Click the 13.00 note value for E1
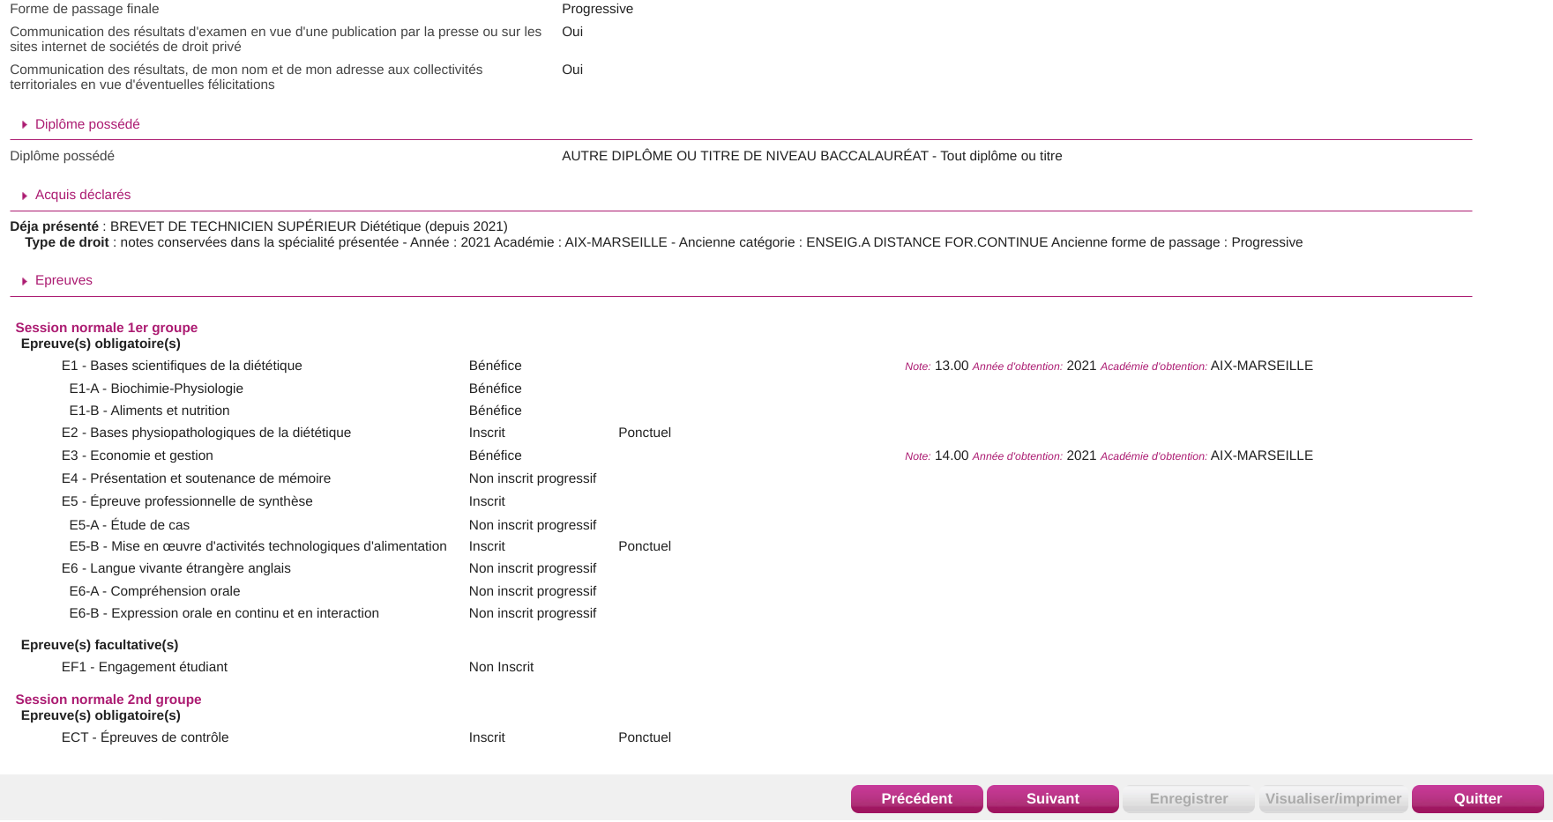Screen dimensions: 1553x822 [951, 366]
